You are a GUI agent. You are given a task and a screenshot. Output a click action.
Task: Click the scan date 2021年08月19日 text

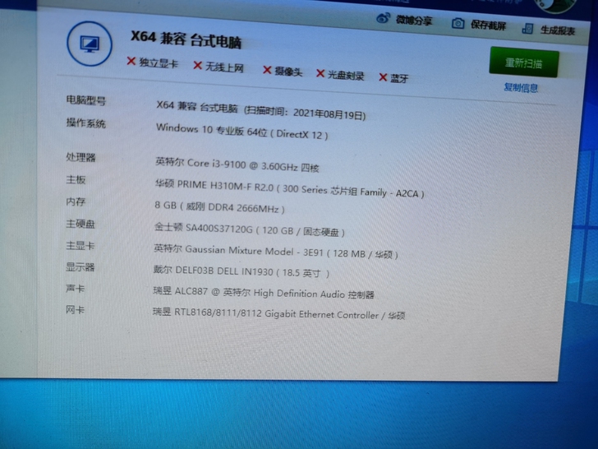329,114
